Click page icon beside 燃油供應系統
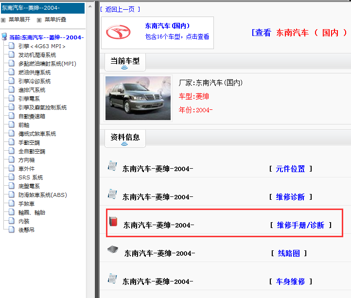The height and width of the screenshot is (298, 351). 12,72
